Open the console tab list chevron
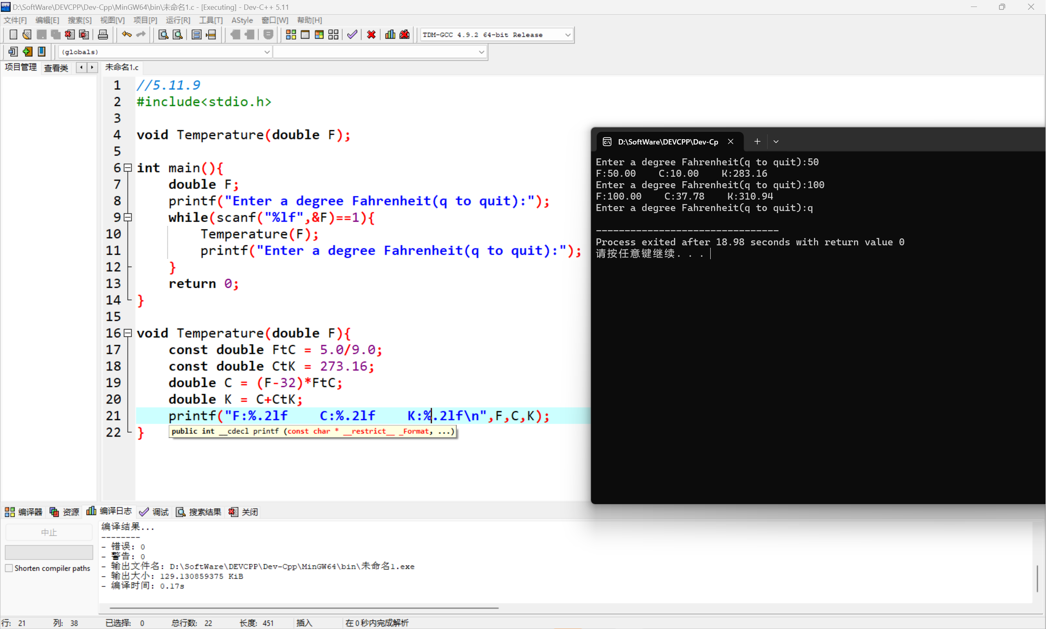 click(x=776, y=142)
